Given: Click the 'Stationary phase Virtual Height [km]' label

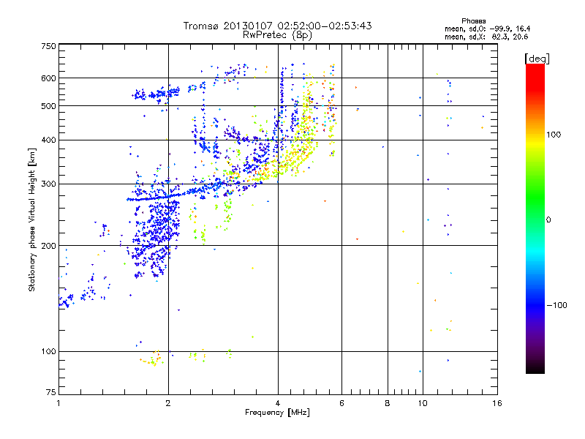Looking at the screenshot, I should click(31, 219).
